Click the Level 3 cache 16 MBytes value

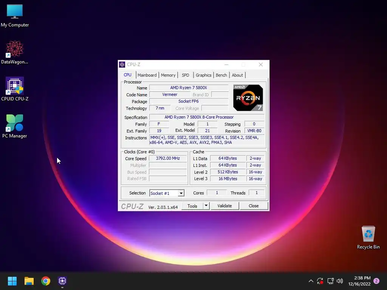coord(228,179)
